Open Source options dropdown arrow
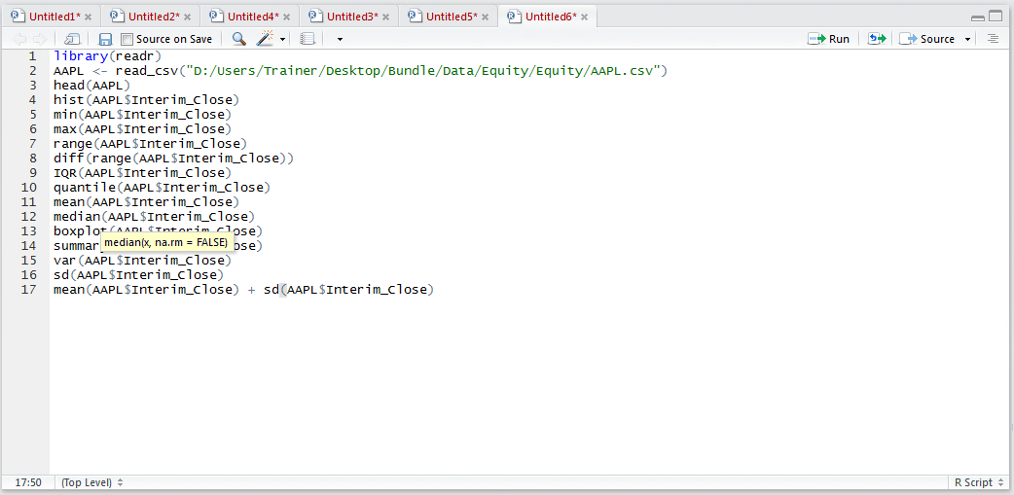 (x=967, y=40)
